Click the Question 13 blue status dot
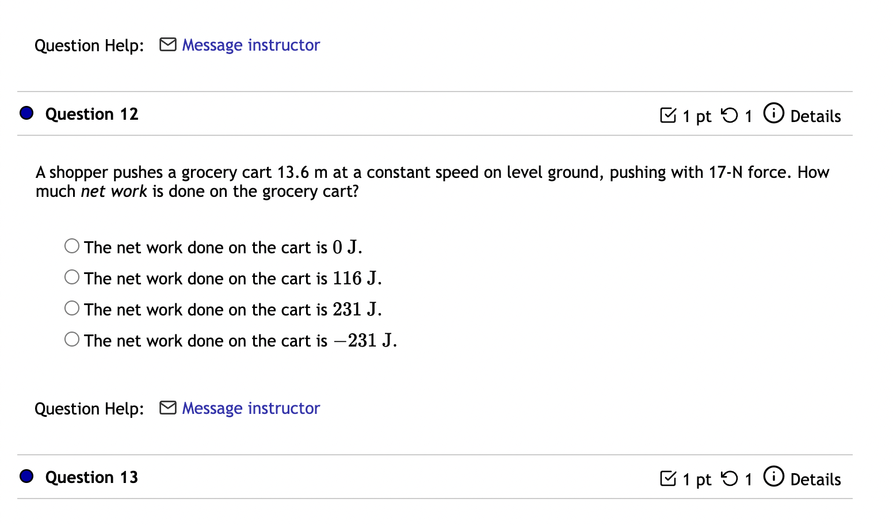The width and height of the screenshot is (893, 525). (26, 476)
